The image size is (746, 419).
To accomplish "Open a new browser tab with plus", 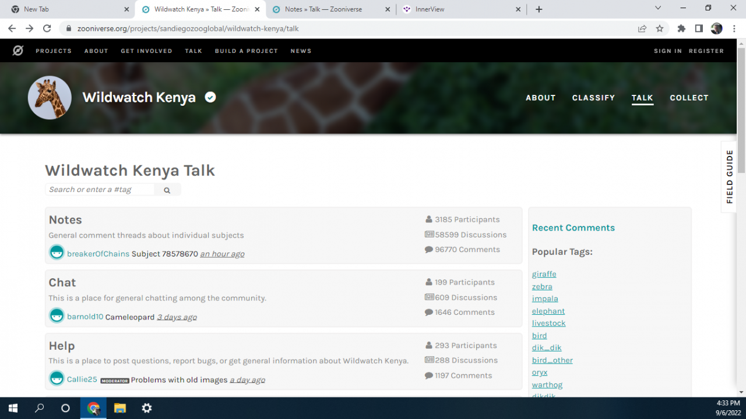I will (539, 9).
